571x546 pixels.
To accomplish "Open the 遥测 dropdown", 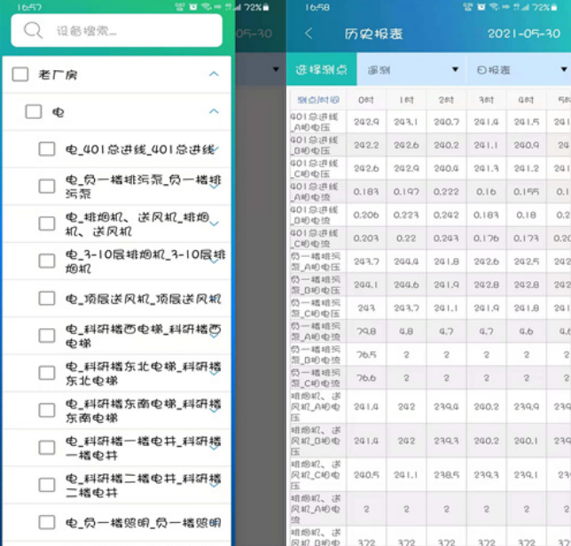I will 412,69.
